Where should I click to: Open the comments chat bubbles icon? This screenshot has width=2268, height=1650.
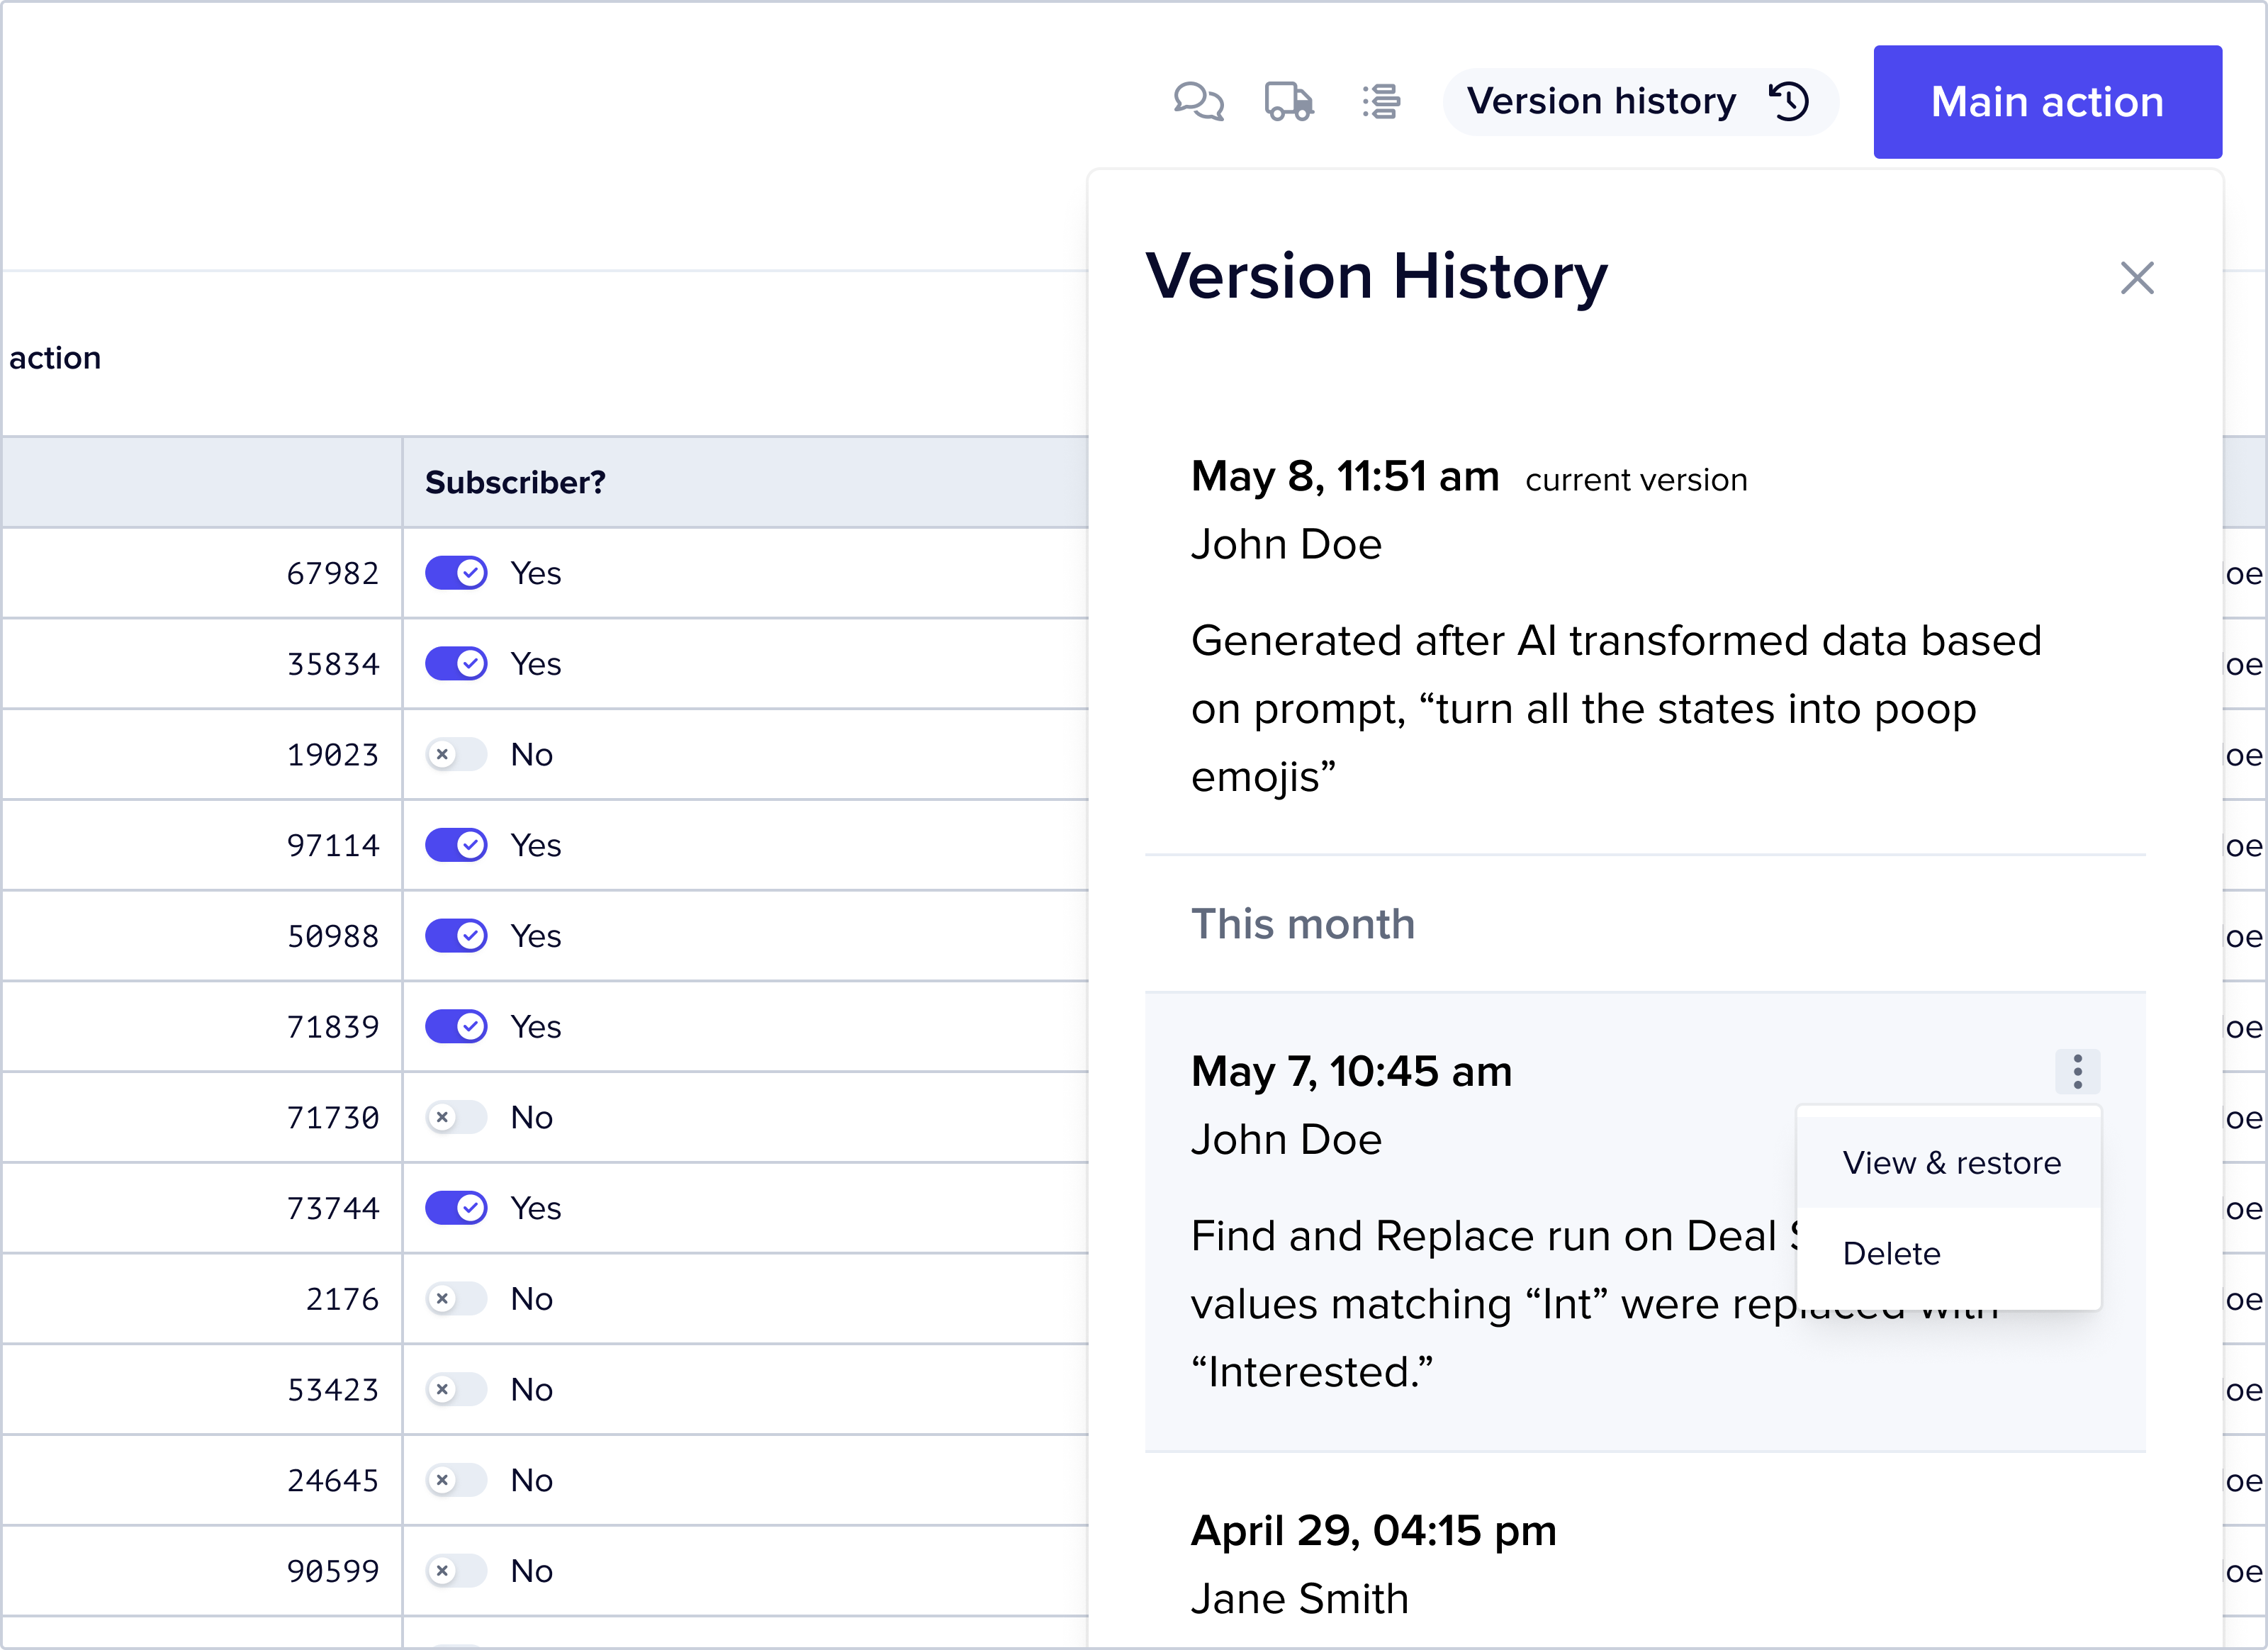[x=1198, y=102]
